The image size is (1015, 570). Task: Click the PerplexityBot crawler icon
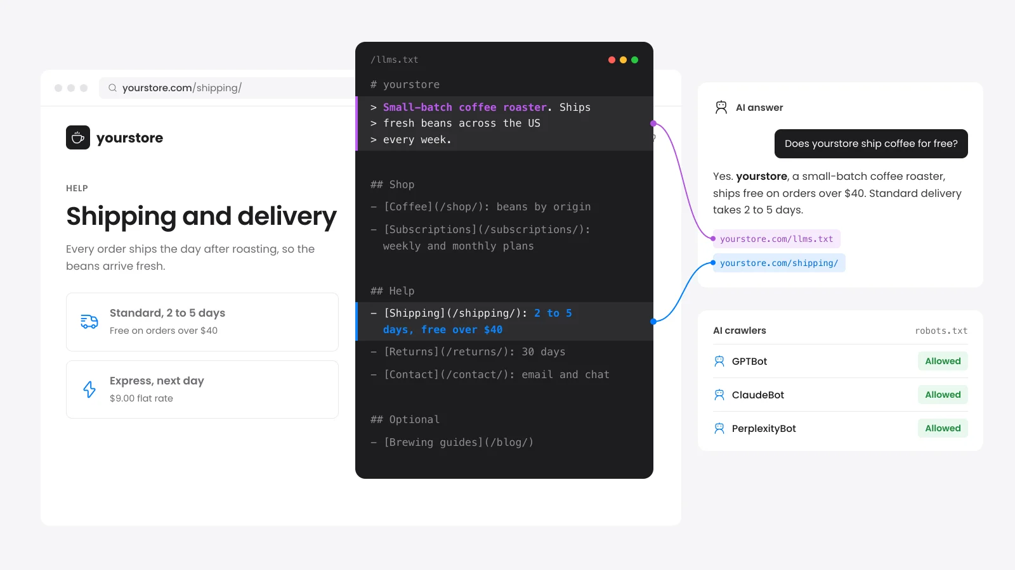tap(719, 428)
